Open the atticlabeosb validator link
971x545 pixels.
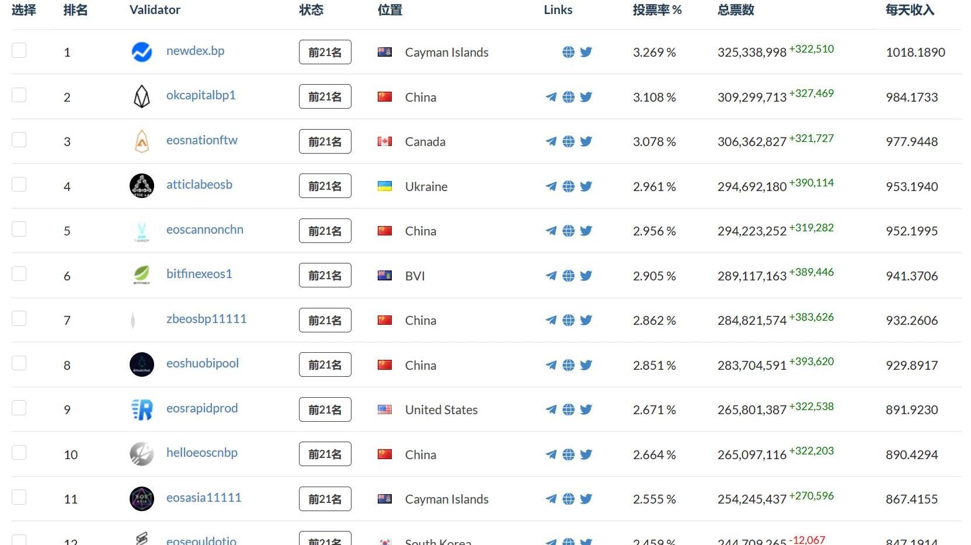tap(199, 185)
